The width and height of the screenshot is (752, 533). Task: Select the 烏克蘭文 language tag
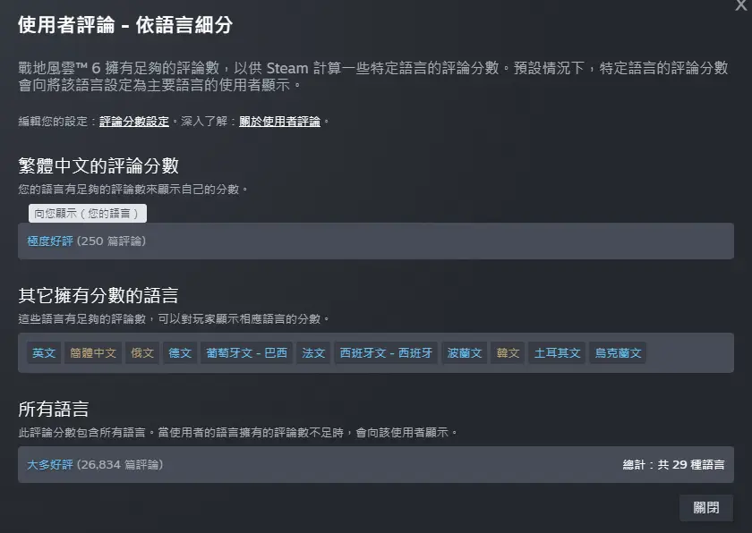coord(618,352)
